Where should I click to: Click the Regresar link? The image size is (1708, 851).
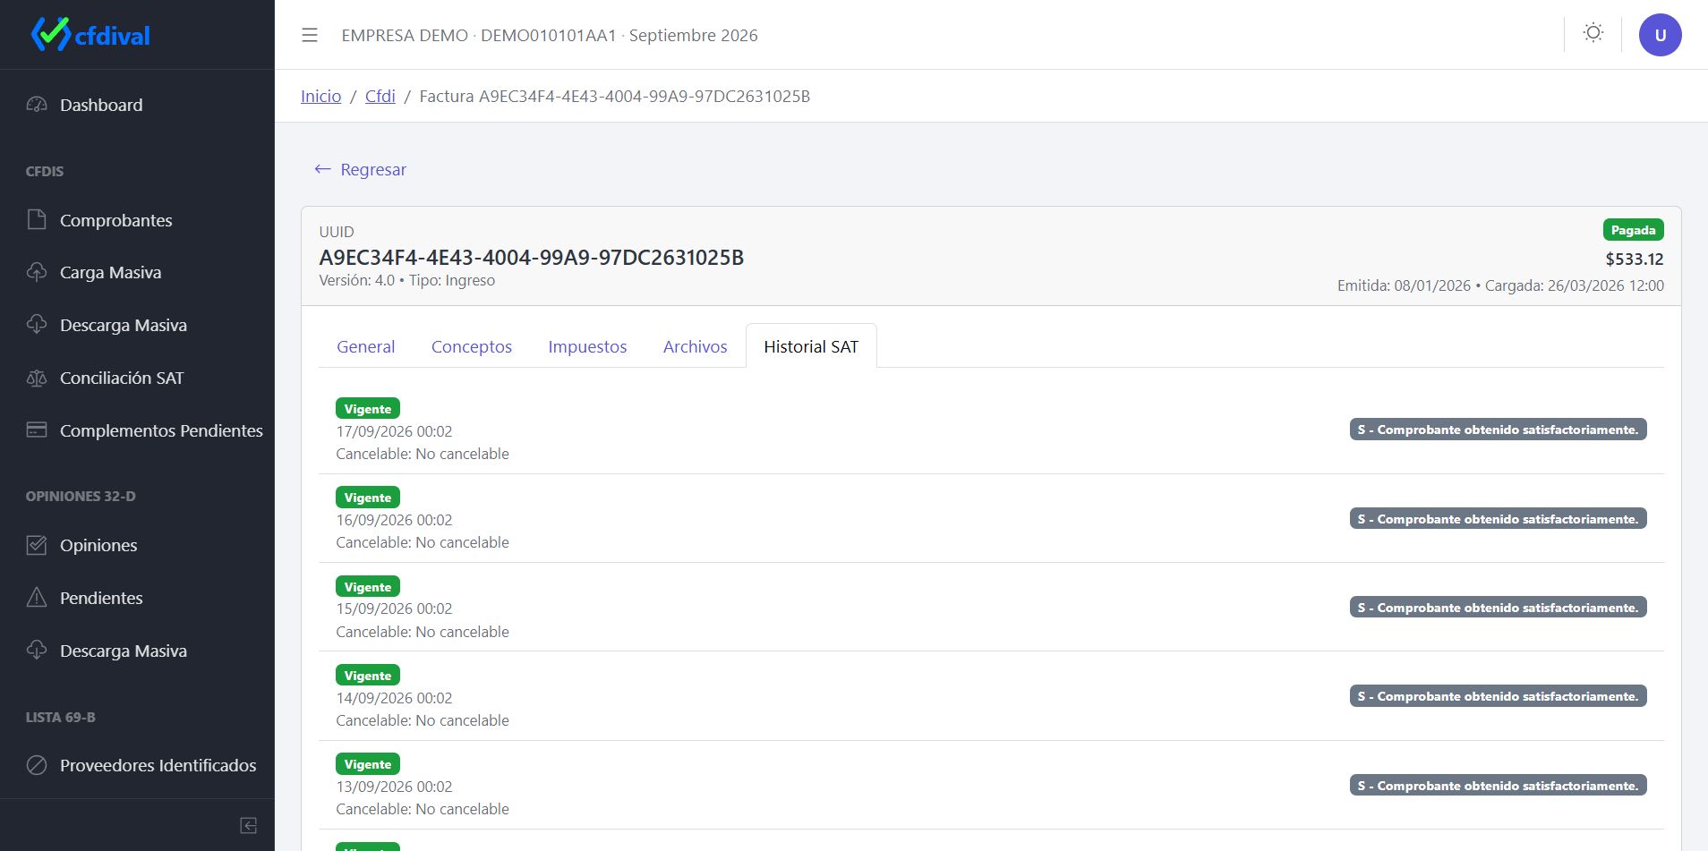(x=360, y=169)
